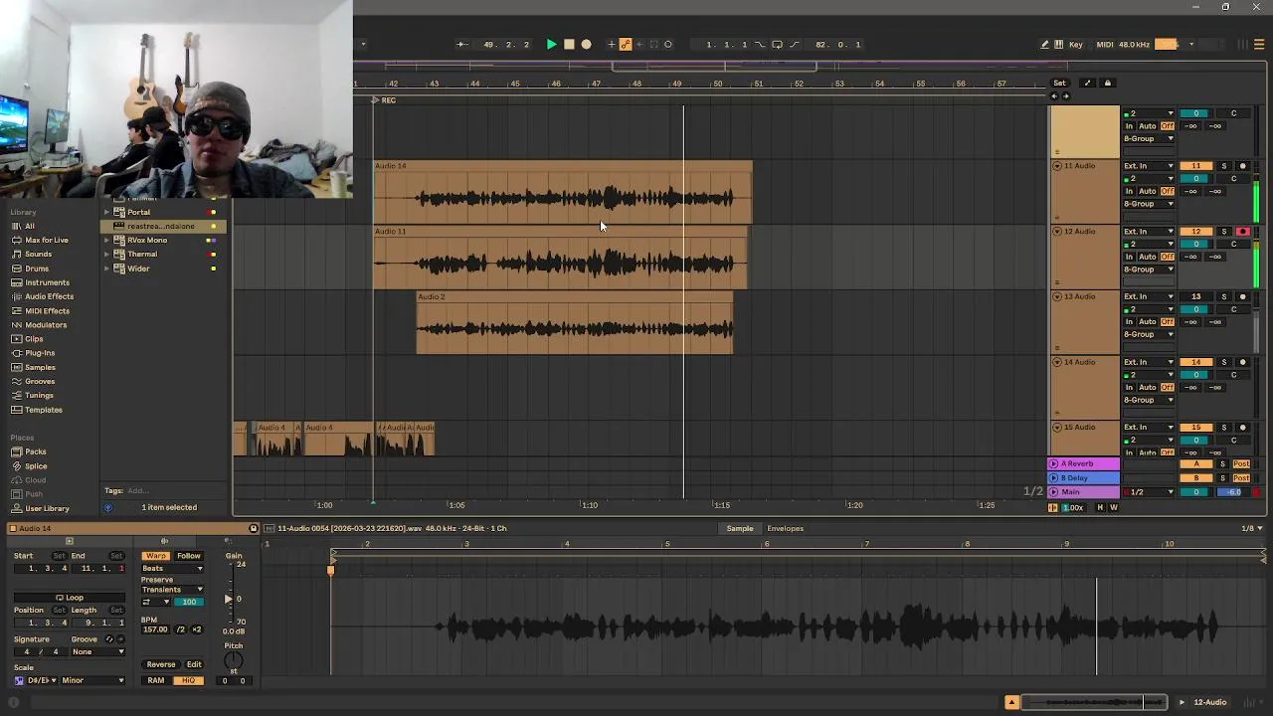Jump to previous locator arrow
Image resolution: width=1273 pixels, height=716 pixels.
tap(1054, 96)
